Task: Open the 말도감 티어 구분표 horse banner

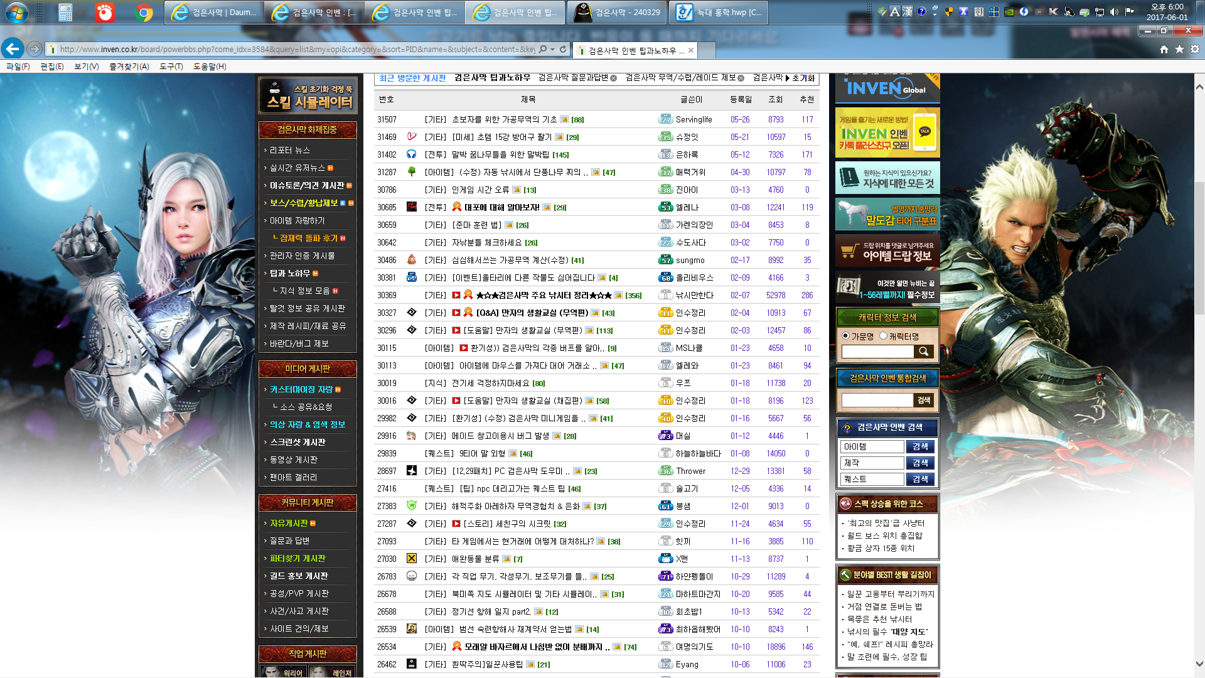Action: (x=887, y=214)
